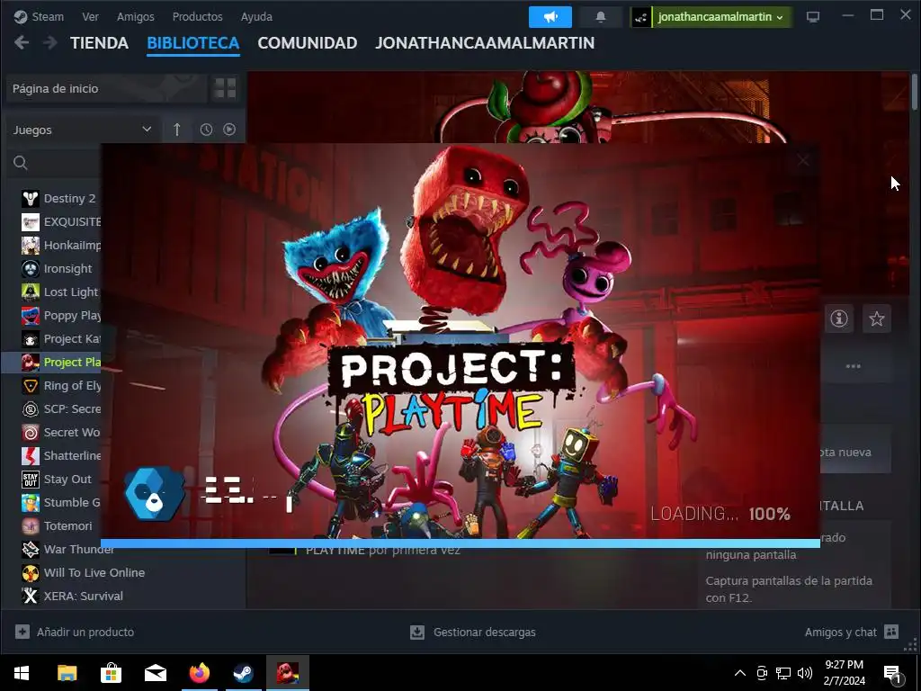This screenshot has height=691, width=921.
Task: Select Poppy Playtime in the library list
Action: click(x=60, y=316)
